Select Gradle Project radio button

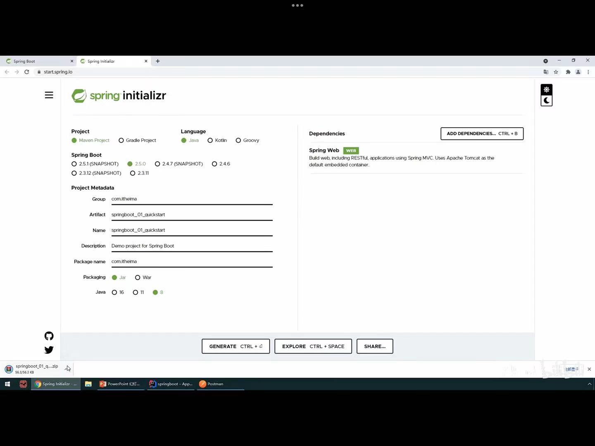121,140
